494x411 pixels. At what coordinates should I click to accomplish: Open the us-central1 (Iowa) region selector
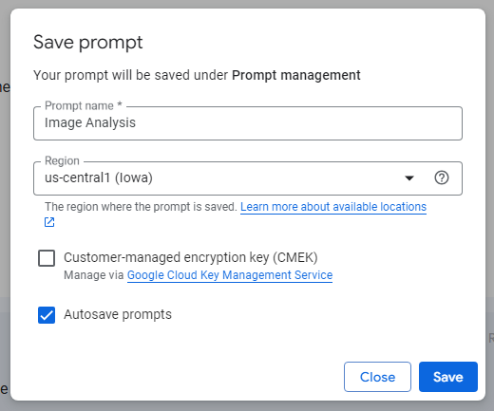click(248, 178)
